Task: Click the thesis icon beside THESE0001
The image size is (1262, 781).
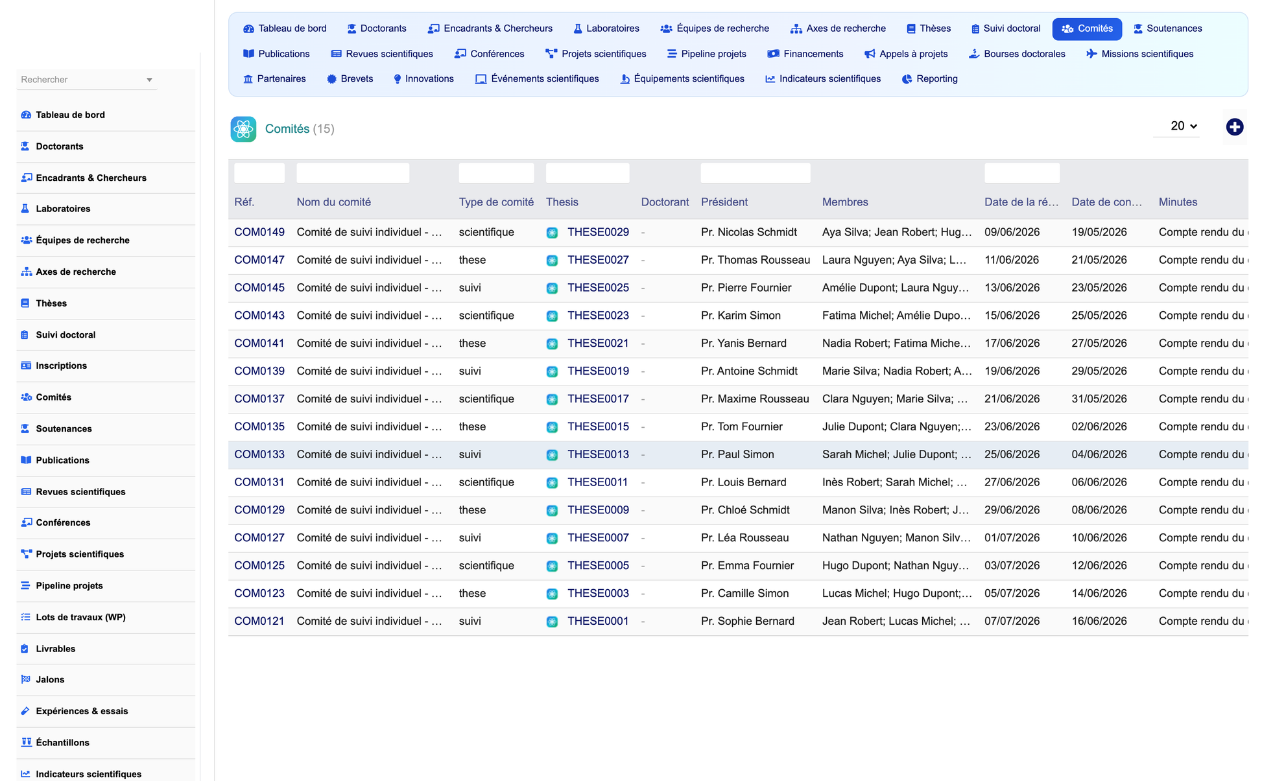Action: click(x=552, y=622)
